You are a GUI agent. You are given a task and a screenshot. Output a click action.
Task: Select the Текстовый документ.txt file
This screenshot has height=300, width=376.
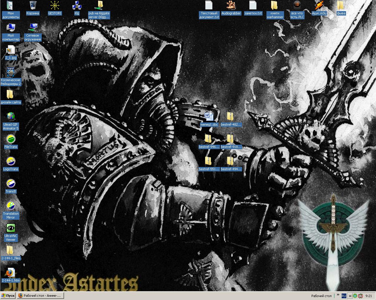[209, 10]
